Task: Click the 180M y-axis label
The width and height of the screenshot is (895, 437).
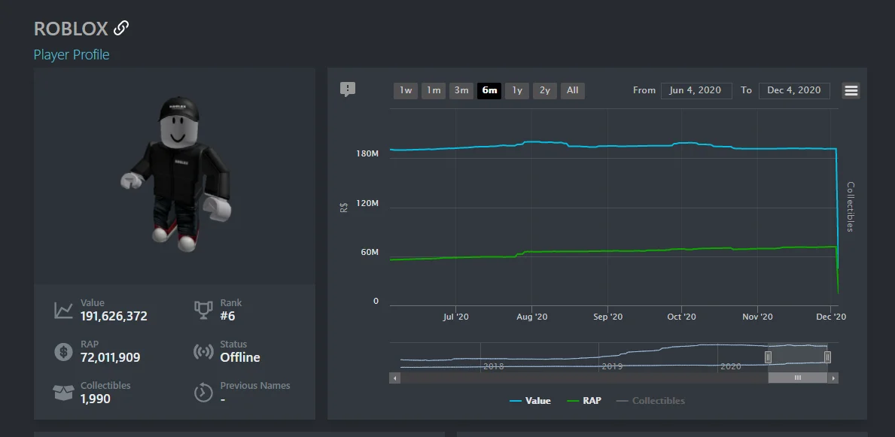Action: point(367,154)
